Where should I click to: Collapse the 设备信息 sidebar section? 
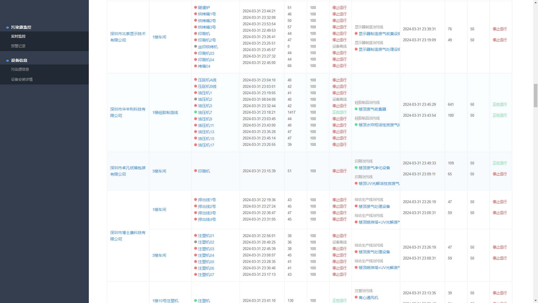coord(19,60)
